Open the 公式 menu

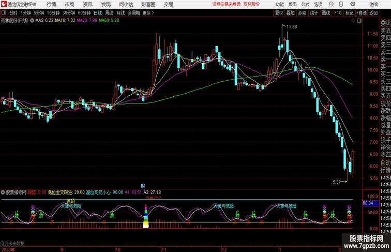tap(305, 4)
